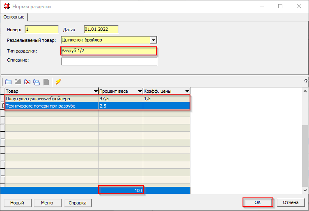The height and width of the screenshot is (211, 309).
Task: Click the gray document icon in toolbar
Action: pyautogui.click(x=46, y=82)
